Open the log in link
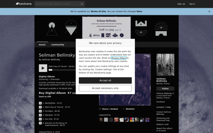Screen dimensions: 213x133 (192, 4)
